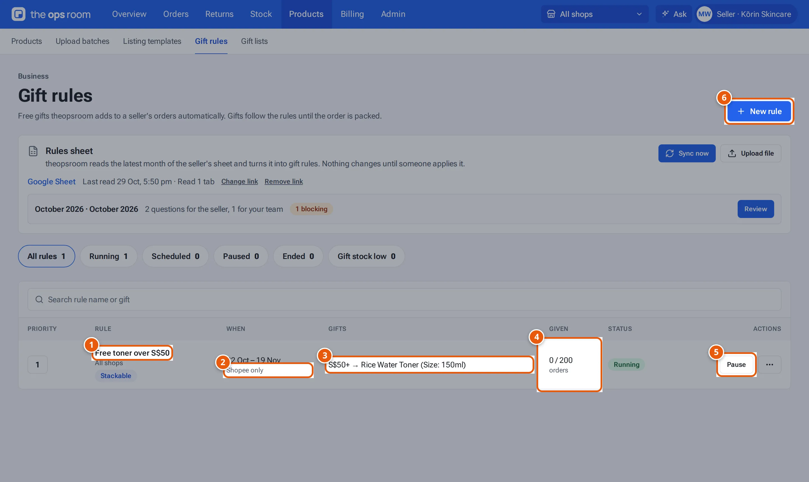Filter by Running rules
The image size is (809, 482).
pos(108,256)
